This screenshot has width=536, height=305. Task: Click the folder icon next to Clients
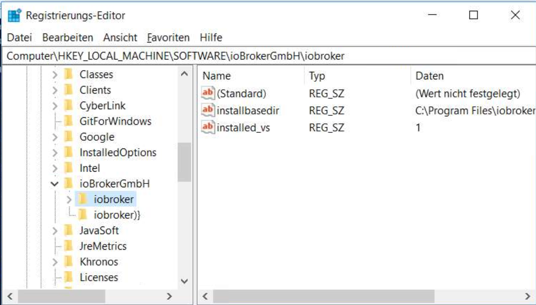tap(69, 90)
